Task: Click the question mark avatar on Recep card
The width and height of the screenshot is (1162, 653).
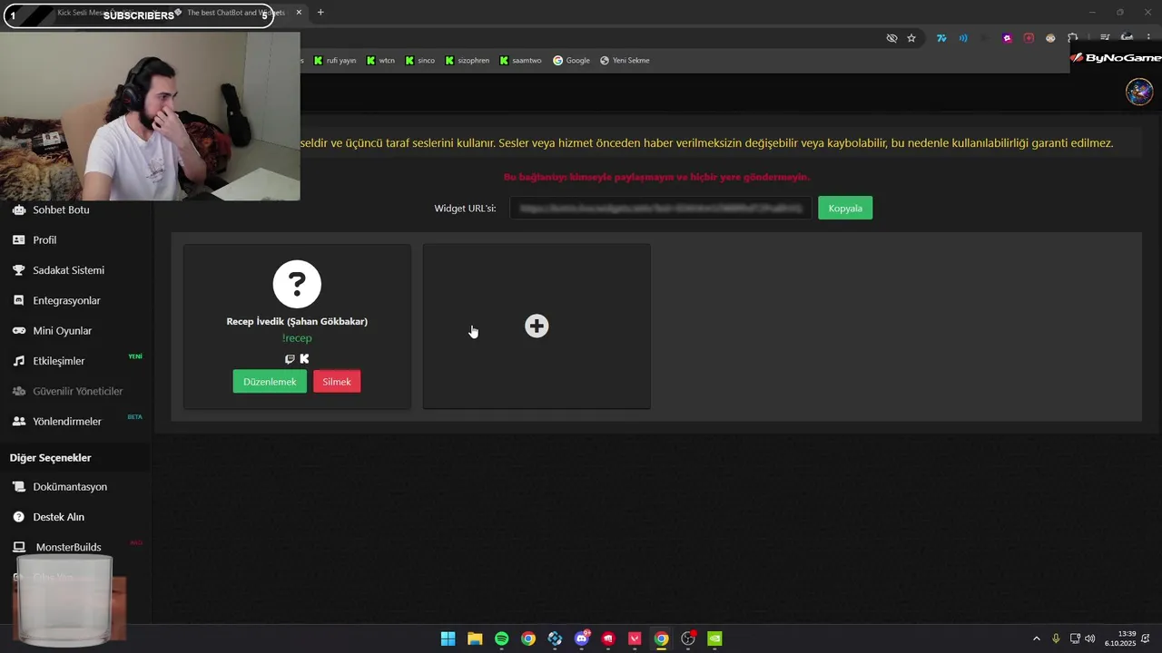Action: click(297, 284)
